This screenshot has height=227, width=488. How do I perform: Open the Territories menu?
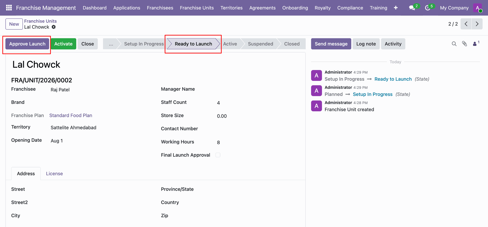pos(231,8)
